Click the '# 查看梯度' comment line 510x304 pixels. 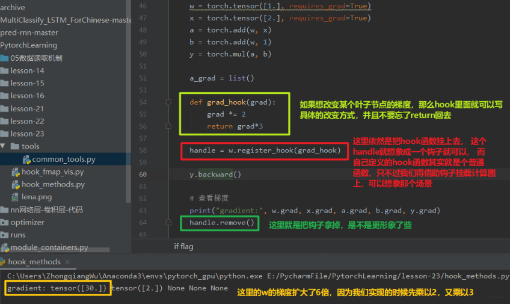coord(209,198)
